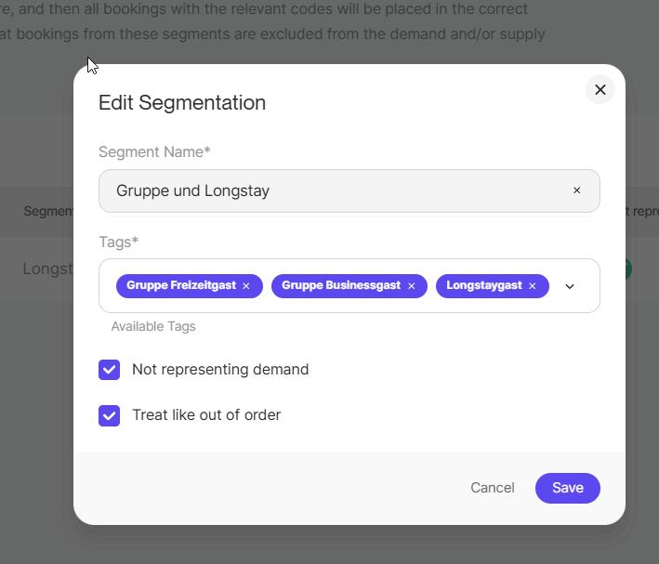
Task: Remove the Gruppe Freizeitgast tag
Action: [246, 286]
